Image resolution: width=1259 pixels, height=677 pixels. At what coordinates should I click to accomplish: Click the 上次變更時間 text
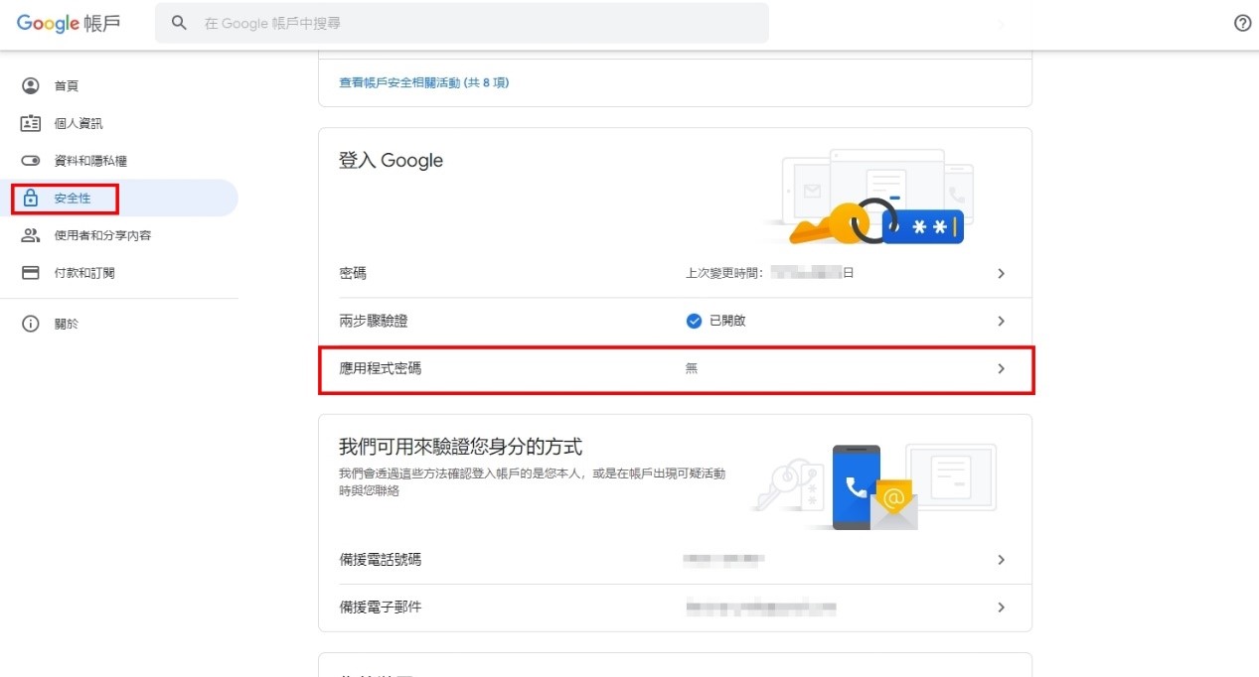724,273
